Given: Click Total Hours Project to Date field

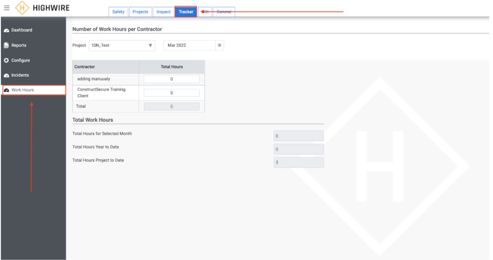Looking at the screenshot, I should point(299,162).
